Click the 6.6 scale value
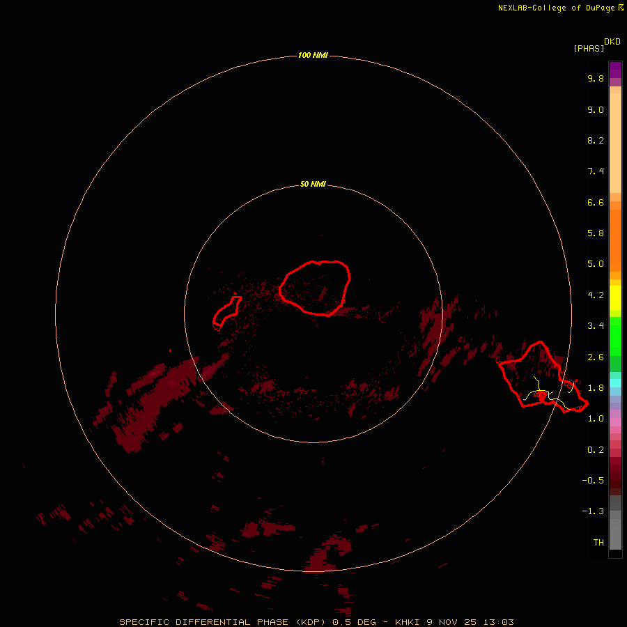The image size is (627, 627). tap(596, 202)
